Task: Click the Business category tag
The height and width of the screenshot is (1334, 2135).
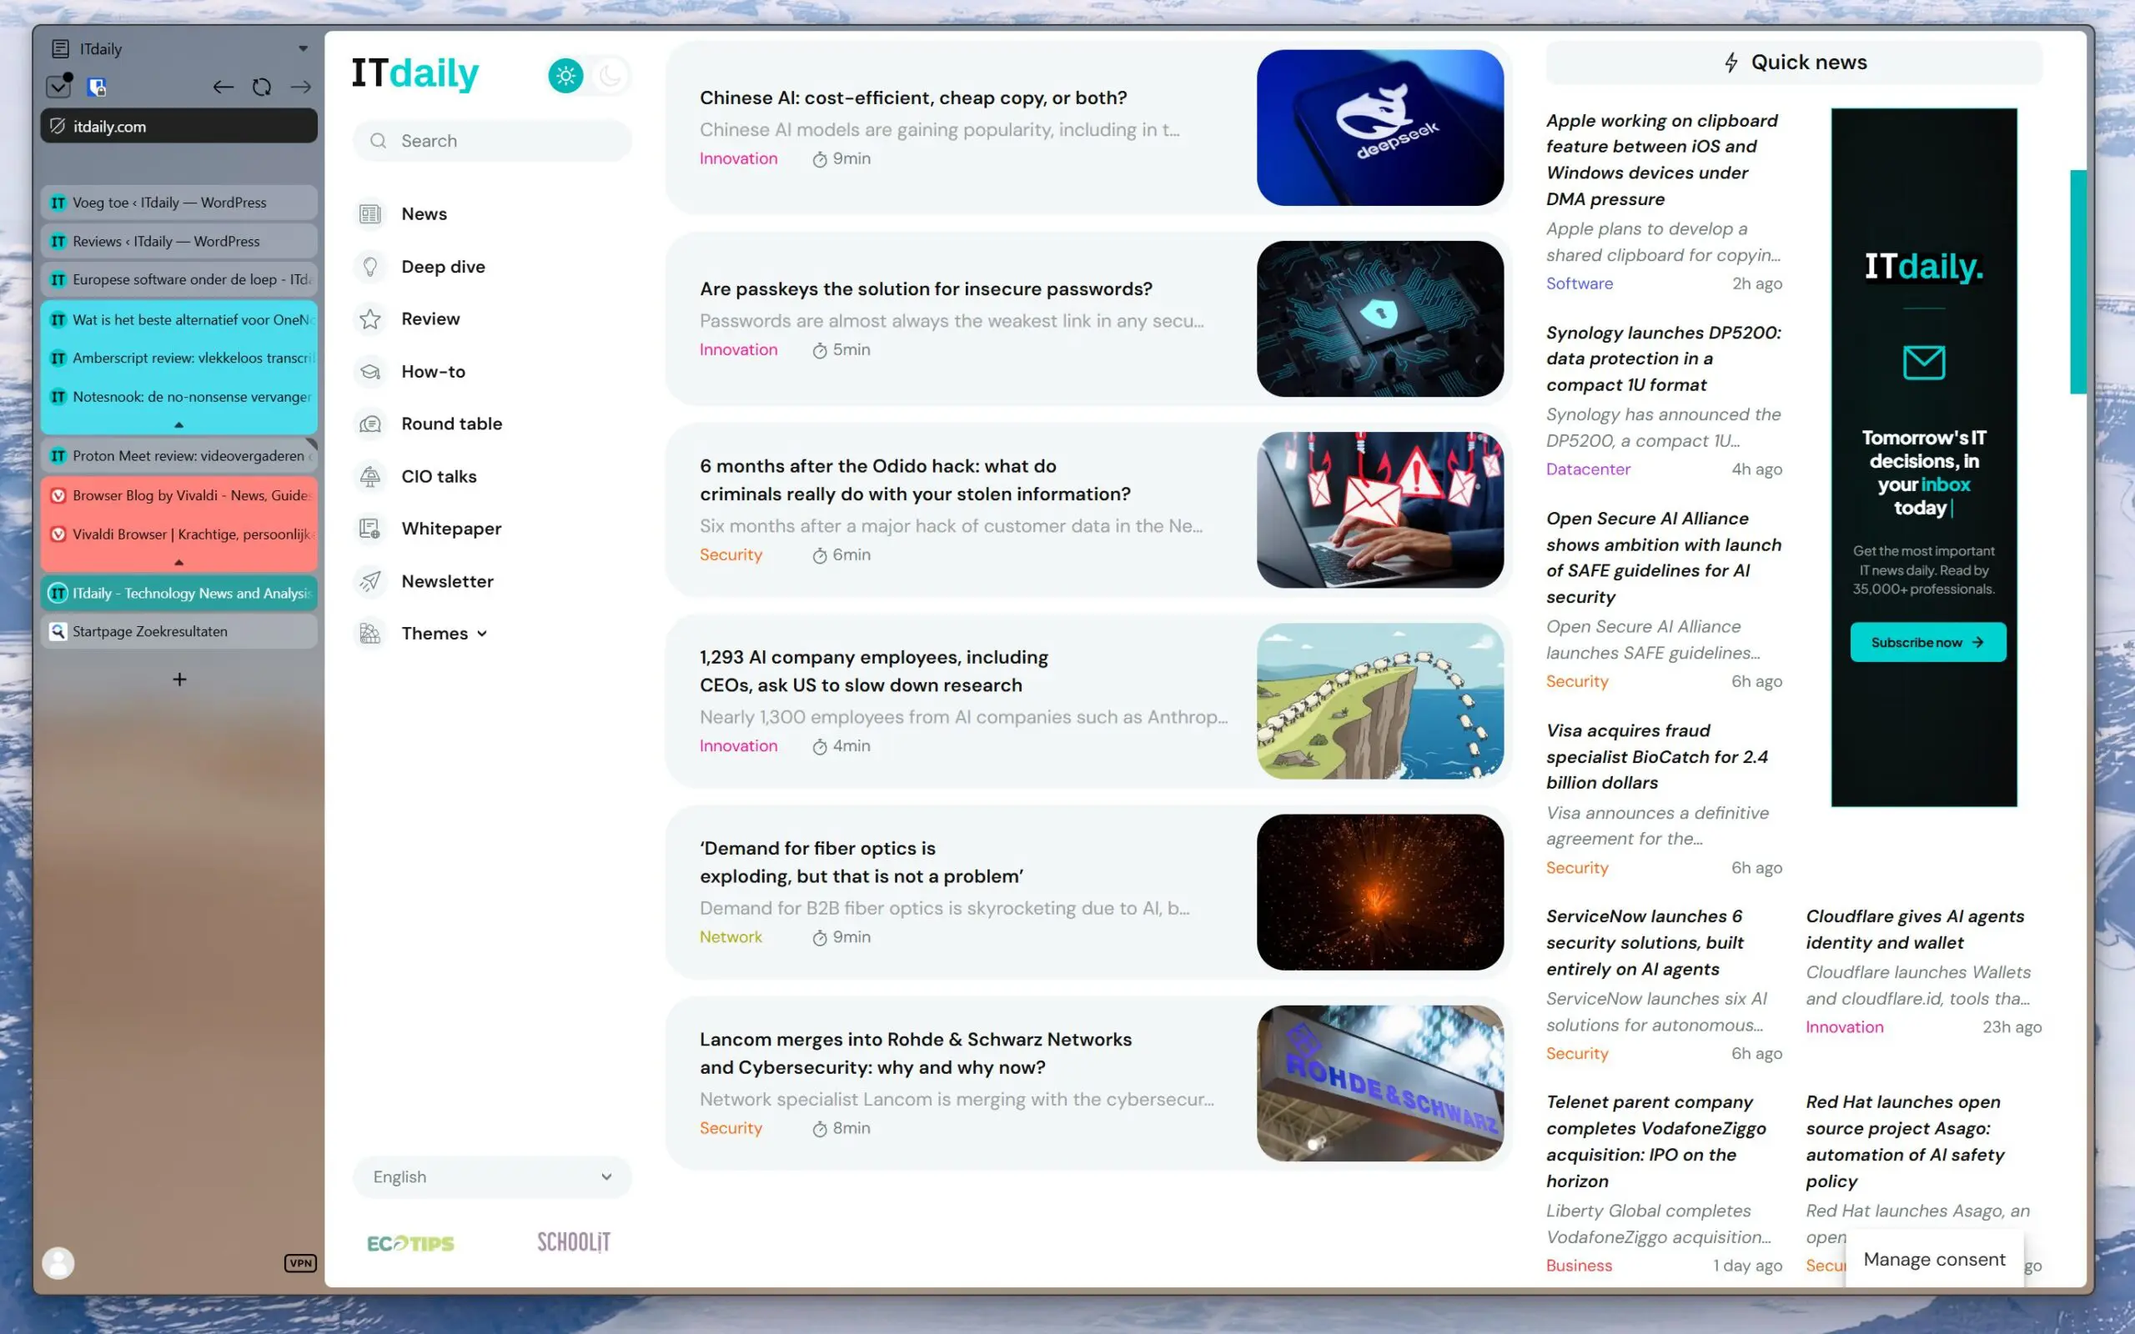Action: click(x=1578, y=1265)
